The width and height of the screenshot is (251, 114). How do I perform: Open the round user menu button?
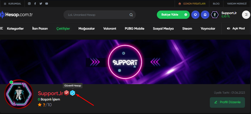click(246, 15)
